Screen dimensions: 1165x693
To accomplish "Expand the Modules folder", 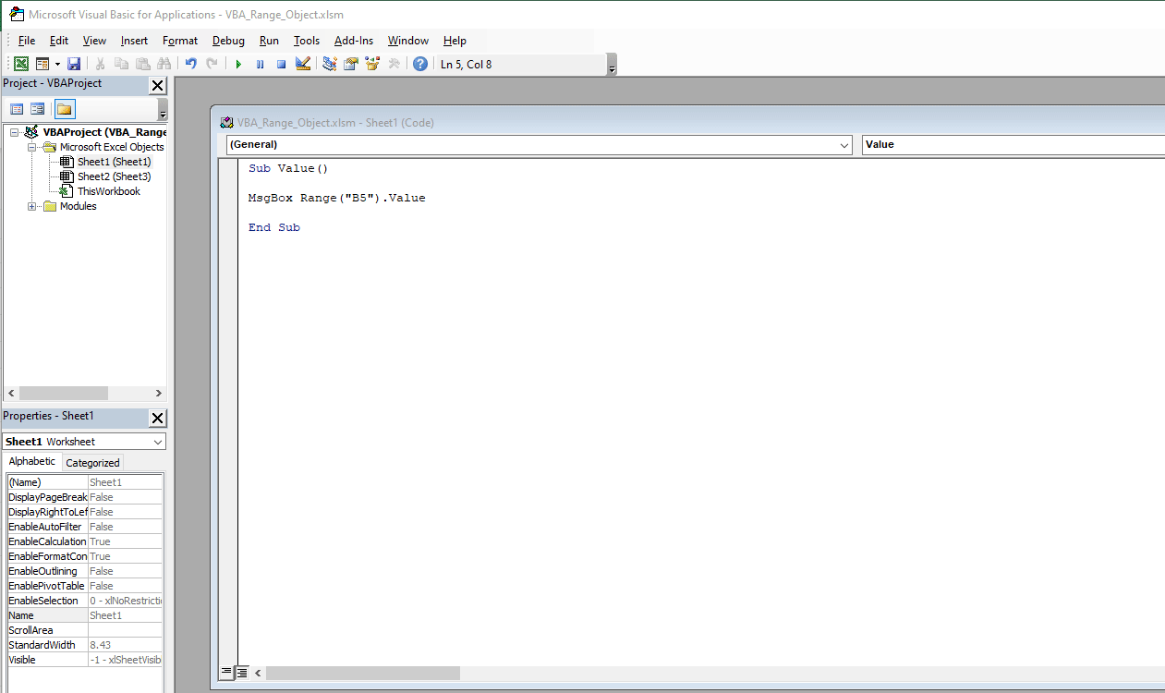I will [31, 206].
